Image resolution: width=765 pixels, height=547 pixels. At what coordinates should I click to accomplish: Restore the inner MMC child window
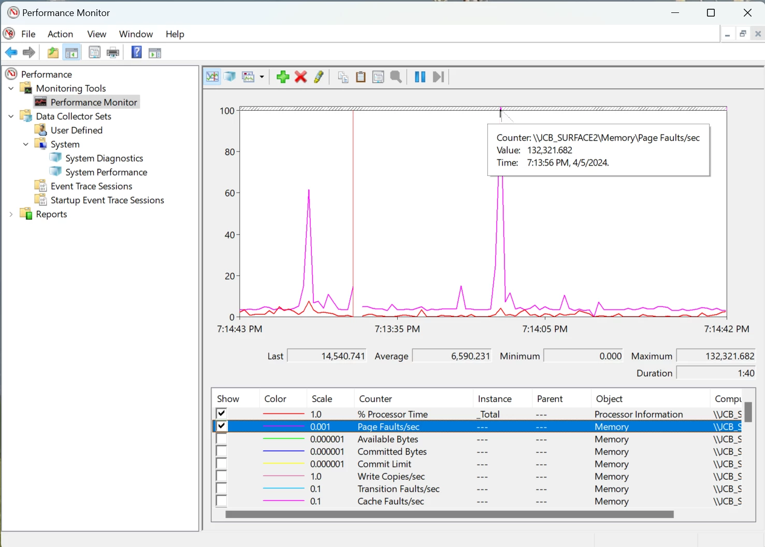point(743,34)
